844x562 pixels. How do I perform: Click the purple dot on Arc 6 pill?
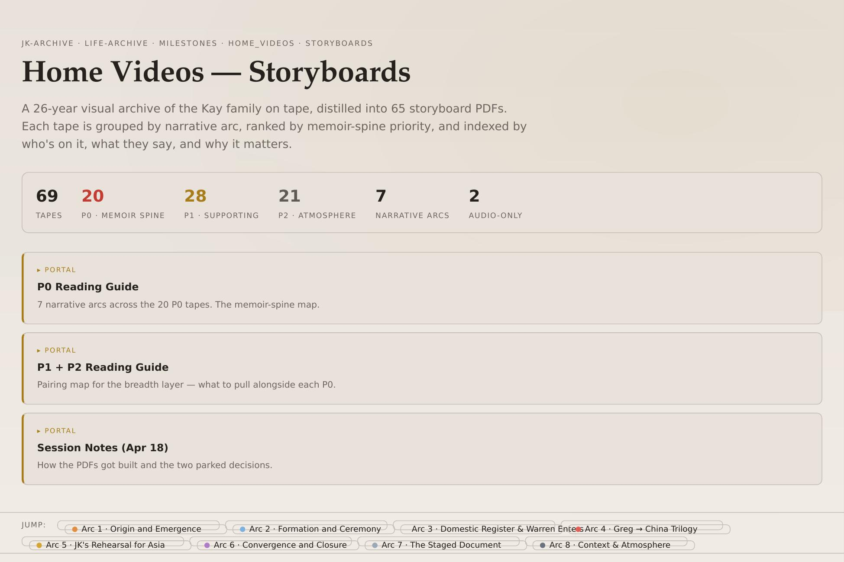click(x=207, y=545)
